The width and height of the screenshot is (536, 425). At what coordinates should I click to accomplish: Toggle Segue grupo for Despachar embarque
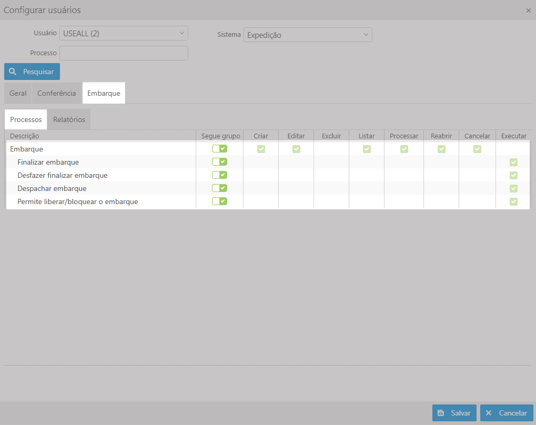coord(219,188)
